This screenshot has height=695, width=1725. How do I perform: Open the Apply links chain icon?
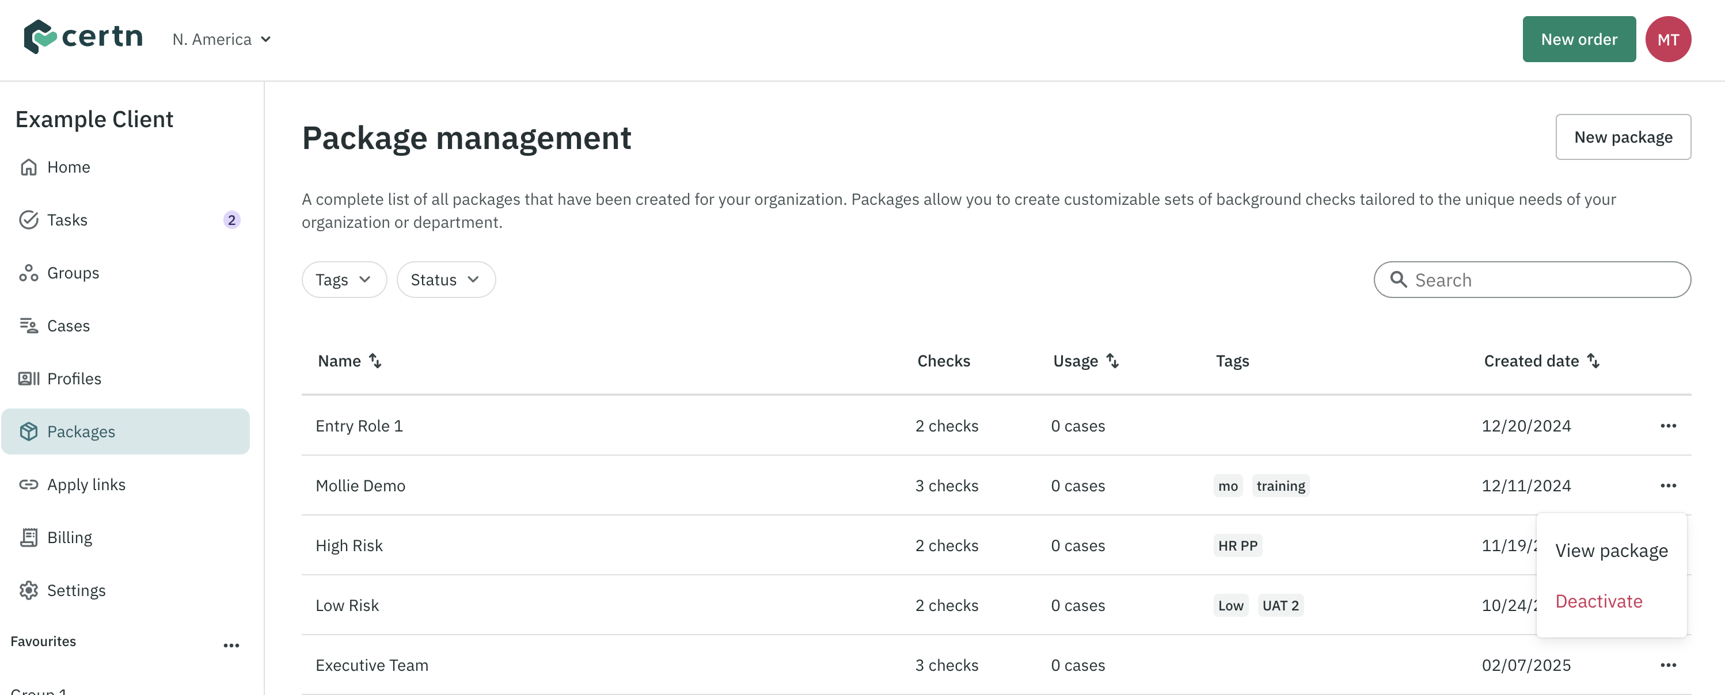(29, 484)
